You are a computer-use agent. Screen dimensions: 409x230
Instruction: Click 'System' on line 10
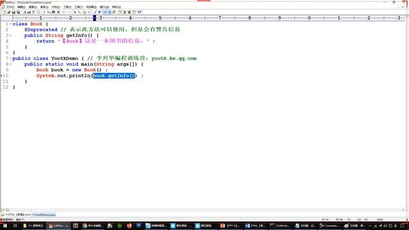(45, 75)
